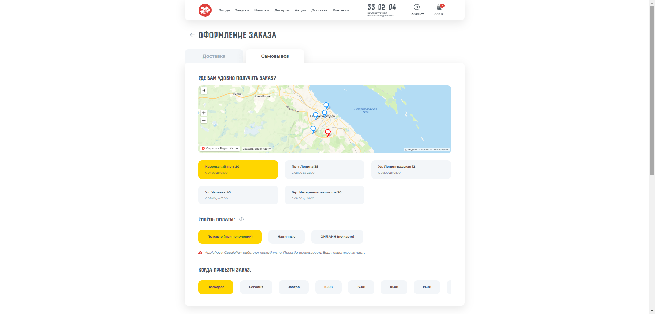
Task: Go back using arrow beside Оформление заказа
Action: pos(192,35)
